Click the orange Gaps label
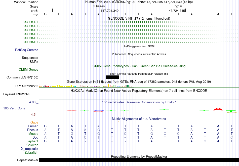239x166 pixels. pos(34,122)
